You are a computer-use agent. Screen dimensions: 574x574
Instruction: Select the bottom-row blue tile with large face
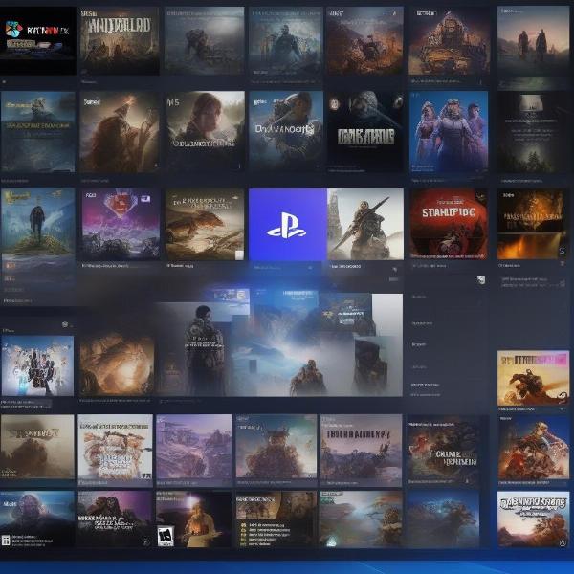pos(37,519)
